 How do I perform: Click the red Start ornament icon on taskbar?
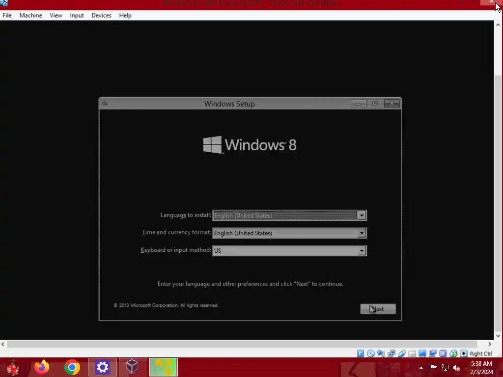[x=13, y=368]
